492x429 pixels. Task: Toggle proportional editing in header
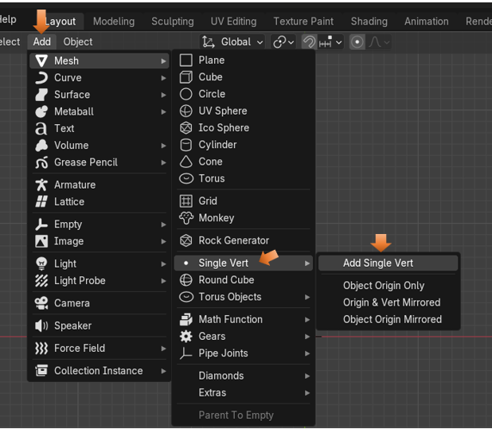(x=357, y=42)
